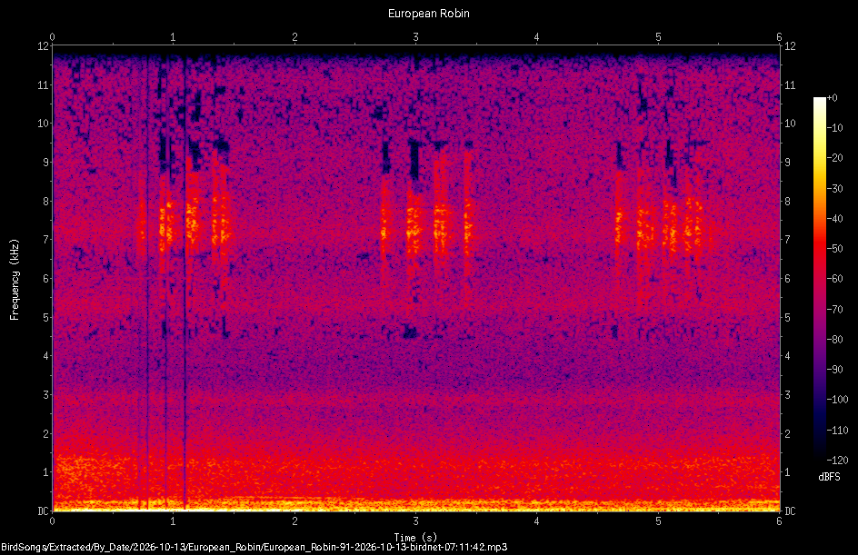Click the 'European Robin' chart title
Viewport: 858px width, 555px height.
pos(428,14)
